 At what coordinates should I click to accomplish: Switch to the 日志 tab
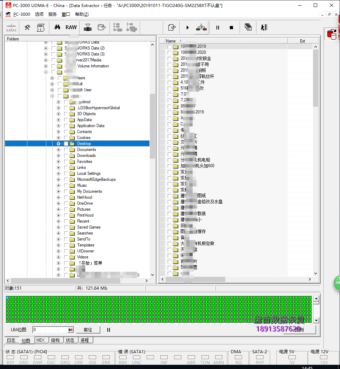point(11,340)
